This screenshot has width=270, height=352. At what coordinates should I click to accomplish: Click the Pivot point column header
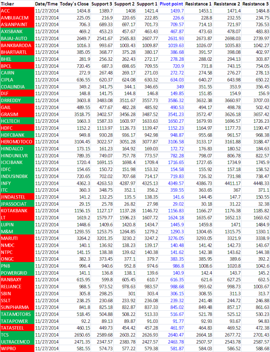coord(171,4)
